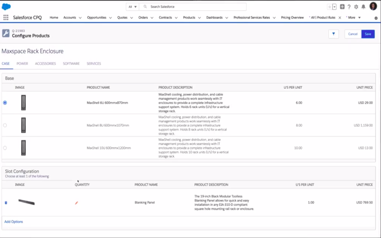Click into the Search Salesforce field
This screenshot has height=238, width=381.
coord(193,7)
